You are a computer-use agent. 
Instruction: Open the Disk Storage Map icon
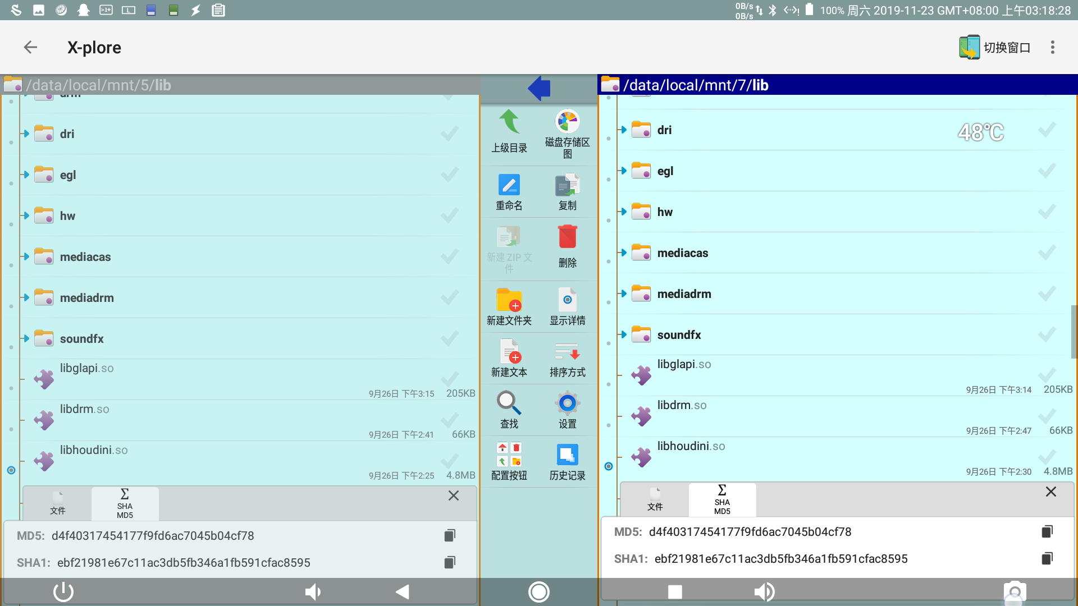click(567, 122)
